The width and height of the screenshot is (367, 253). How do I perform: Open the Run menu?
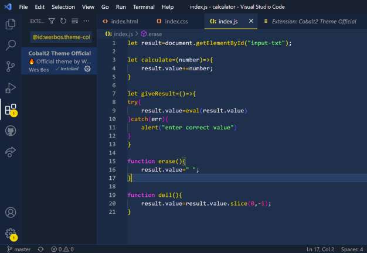pyautogui.click(x=121, y=7)
